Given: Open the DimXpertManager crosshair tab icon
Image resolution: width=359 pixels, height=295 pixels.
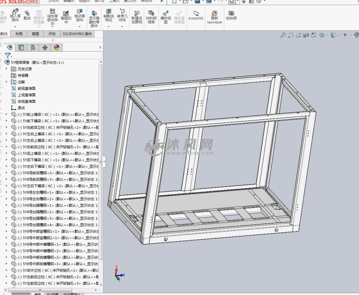Looking at the screenshot, I should click(x=45, y=47).
